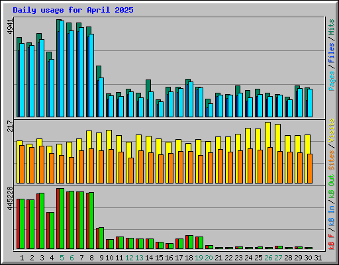
Task: Click the 'Daily usage for April 2025' title
Action: click(x=73, y=10)
